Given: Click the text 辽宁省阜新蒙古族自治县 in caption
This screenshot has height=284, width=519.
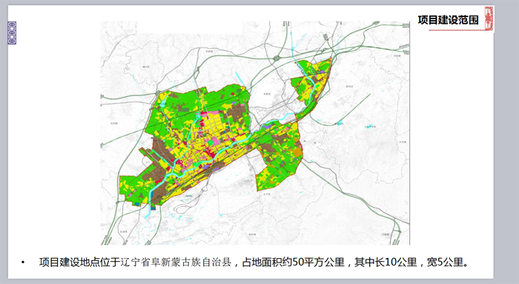Looking at the screenshot, I should (x=176, y=262).
